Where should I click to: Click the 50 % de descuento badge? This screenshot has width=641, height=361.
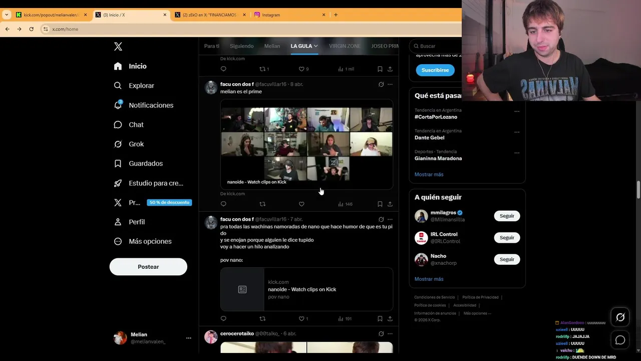tap(169, 203)
